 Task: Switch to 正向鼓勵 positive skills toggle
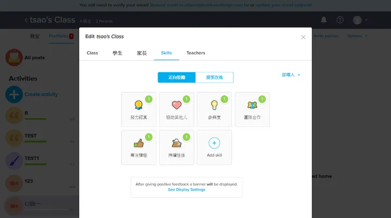176,78
